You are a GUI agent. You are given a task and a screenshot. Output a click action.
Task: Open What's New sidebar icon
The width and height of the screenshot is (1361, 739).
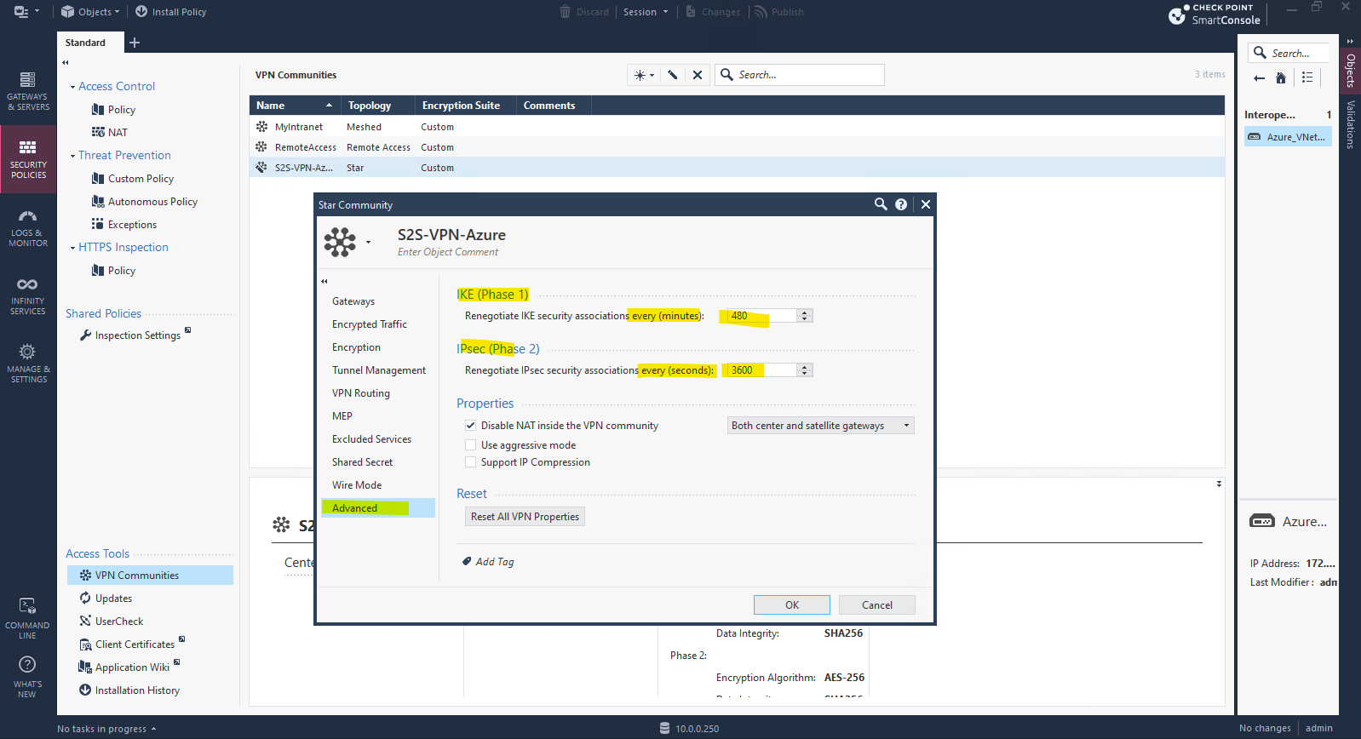tap(28, 677)
